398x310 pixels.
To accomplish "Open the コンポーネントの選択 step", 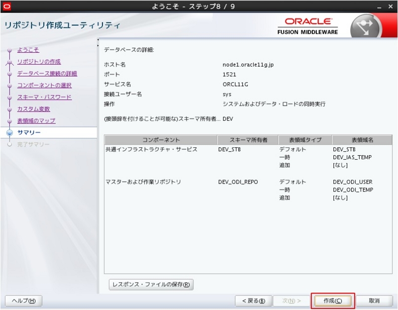I will (x=44, y=85).
